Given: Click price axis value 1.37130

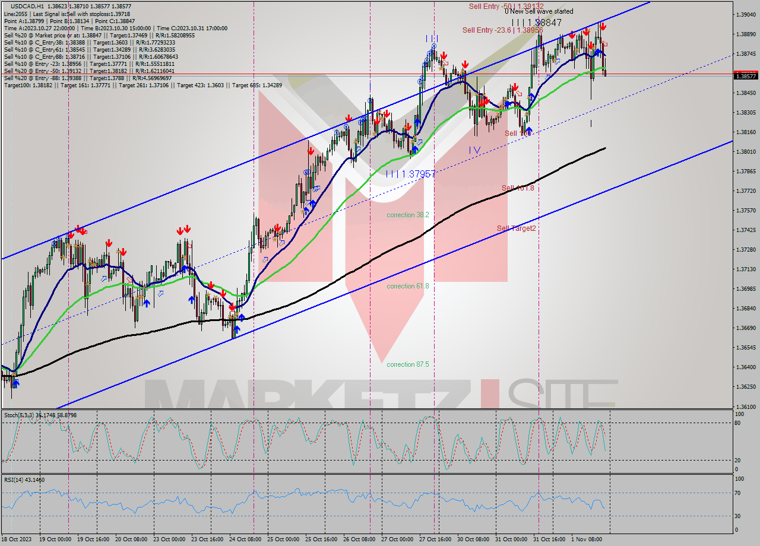Looking at the screenshot, I should pos(746,269).
